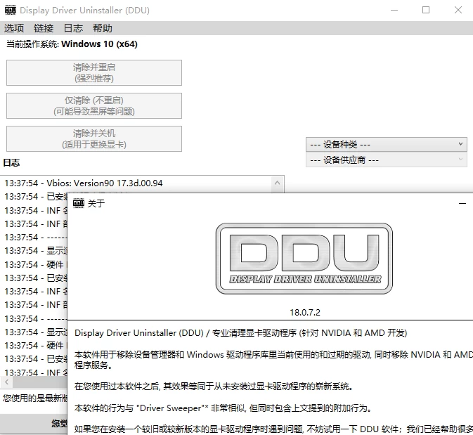Click the 仅清除 (不重启) button

pyautogui.click(x=94, y=105)
